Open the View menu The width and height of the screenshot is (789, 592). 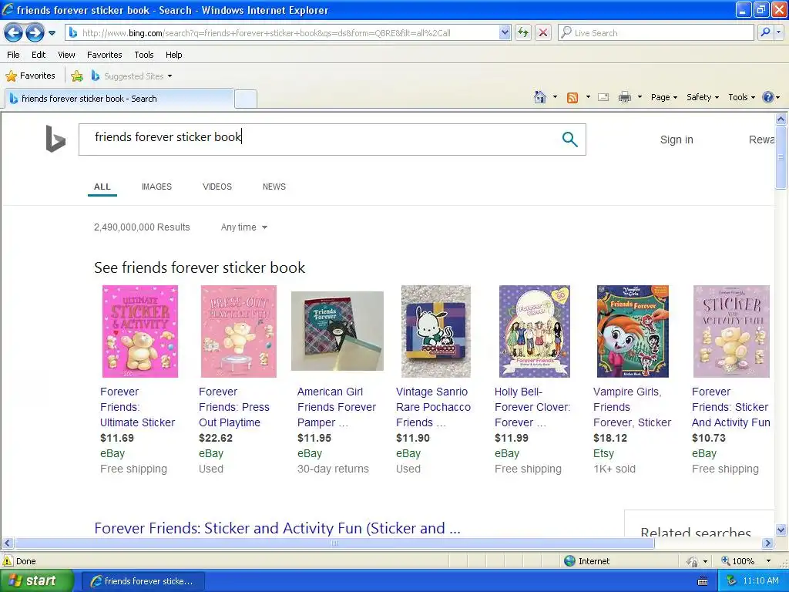coord(66,55)
